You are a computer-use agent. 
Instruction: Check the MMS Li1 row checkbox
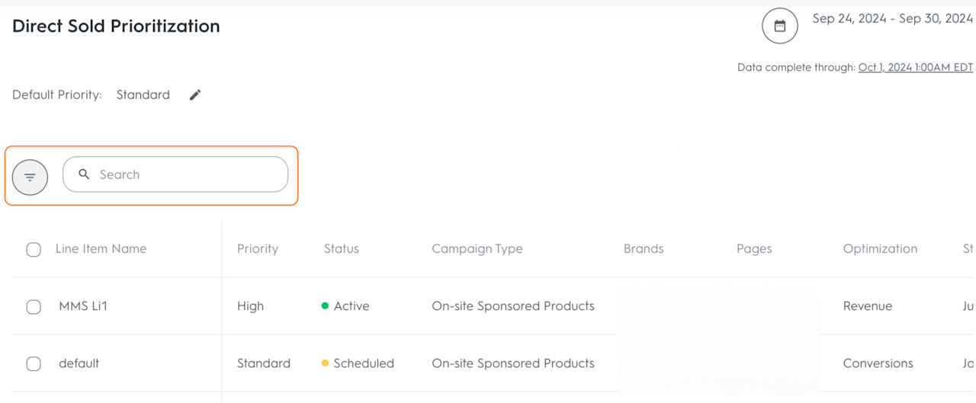click(34, 306)
